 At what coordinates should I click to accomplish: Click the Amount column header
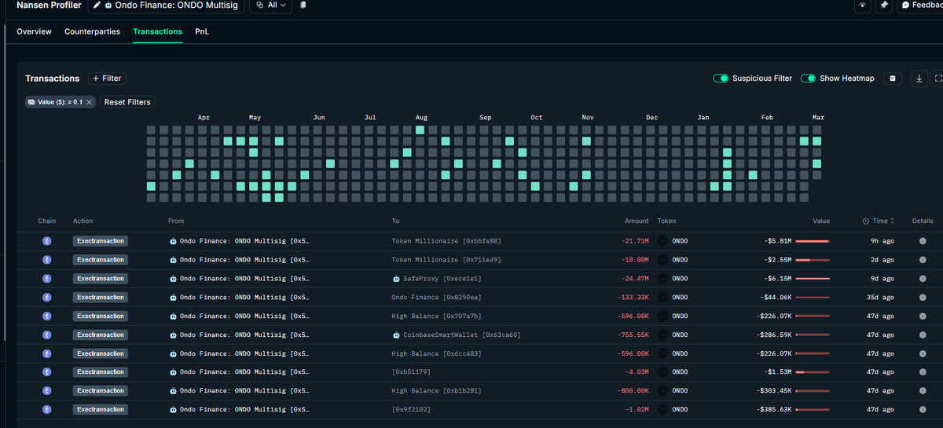637,221
